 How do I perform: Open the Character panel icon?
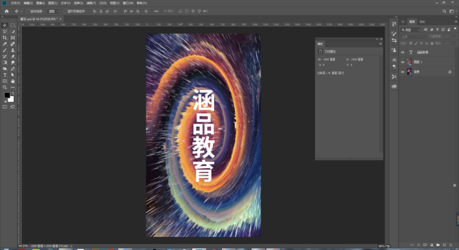point(394,60)
